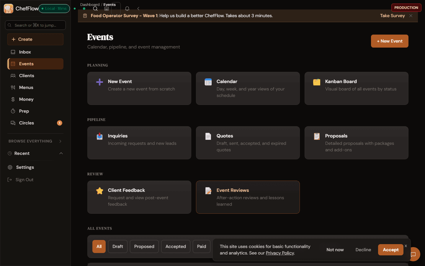Open the bot assistant icon in top bar
This screenshot has width=425, height=266.
[x=107, y=9]
